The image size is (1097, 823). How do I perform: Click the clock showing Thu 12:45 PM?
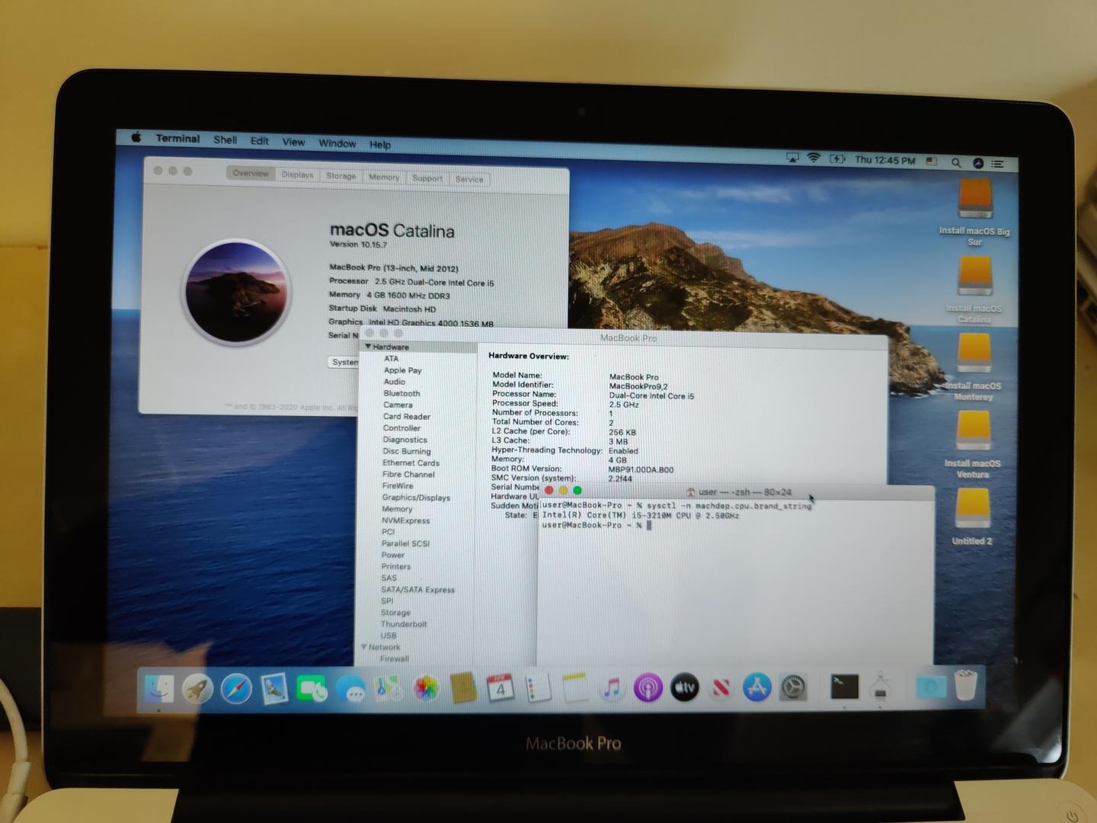[x=884, y=160]
